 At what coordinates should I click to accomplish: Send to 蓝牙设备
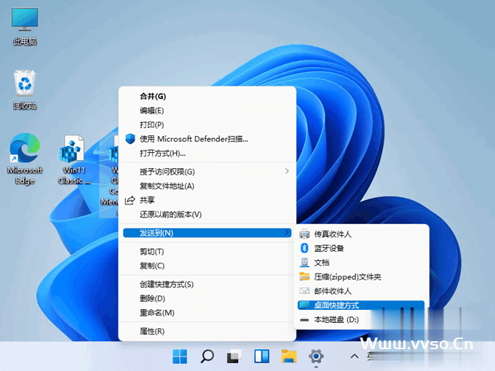point(361,248)
